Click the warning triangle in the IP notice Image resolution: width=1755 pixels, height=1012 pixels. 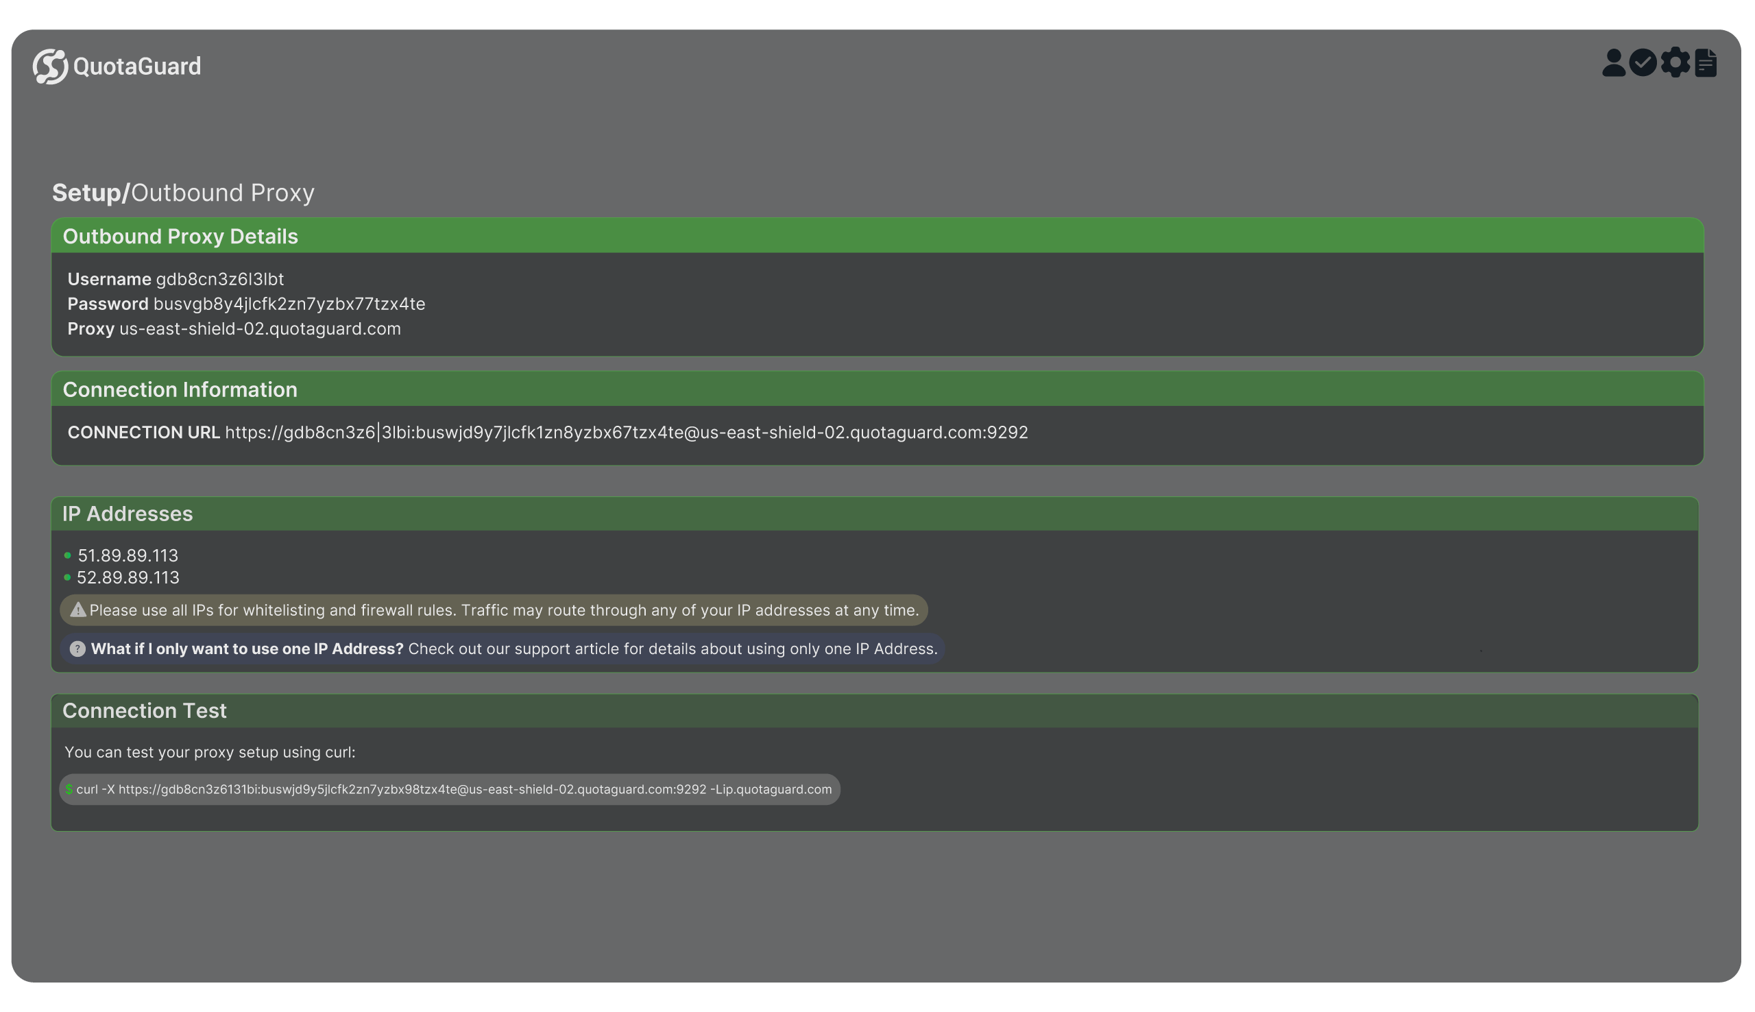pyautogui.click(x=79, y=610)
